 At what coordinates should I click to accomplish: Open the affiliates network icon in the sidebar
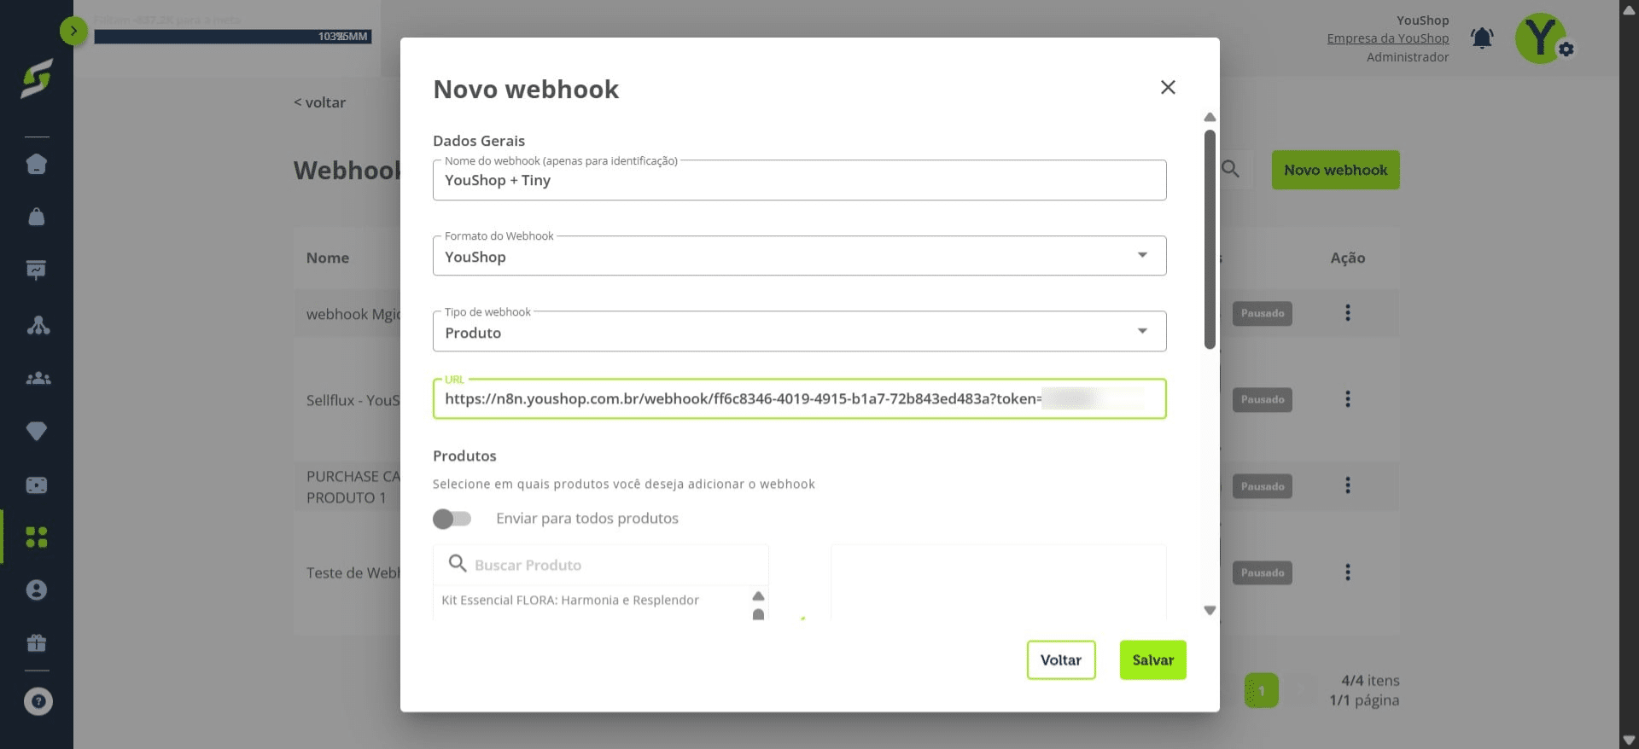pos(38,325)
